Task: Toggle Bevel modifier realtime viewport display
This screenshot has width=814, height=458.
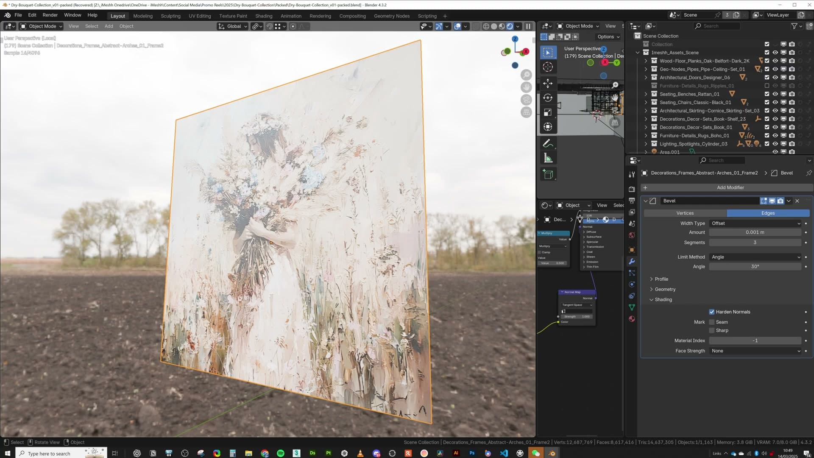Action: pyautogui.click(x=772, y=201)
